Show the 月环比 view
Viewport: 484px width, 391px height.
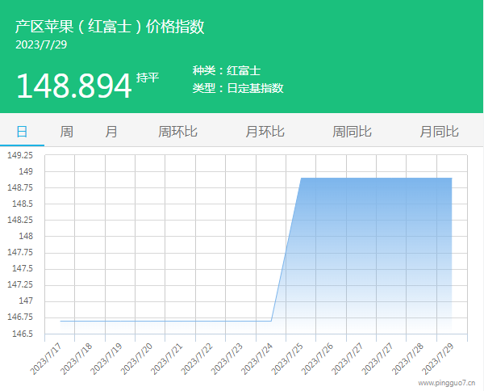[x=265, y=132]
